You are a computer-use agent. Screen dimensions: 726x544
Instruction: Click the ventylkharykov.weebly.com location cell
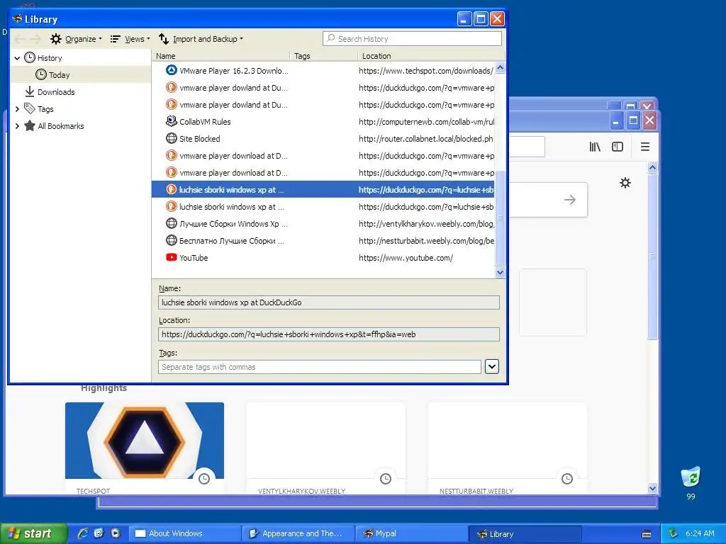coord(426,224)
